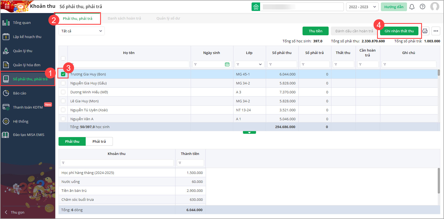Tick the checkbox for Nguyễn Gia Huy (Gấu)

[63, 83]
